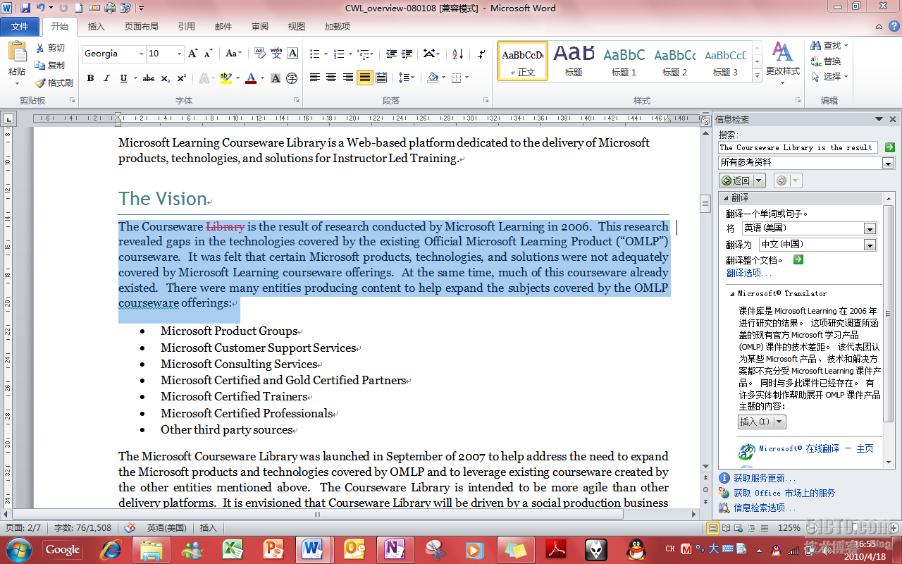Click the green Translate whole document arrow
Viewport: 902px width, 564px height.
pyautogui.click(x=798, y=259)
